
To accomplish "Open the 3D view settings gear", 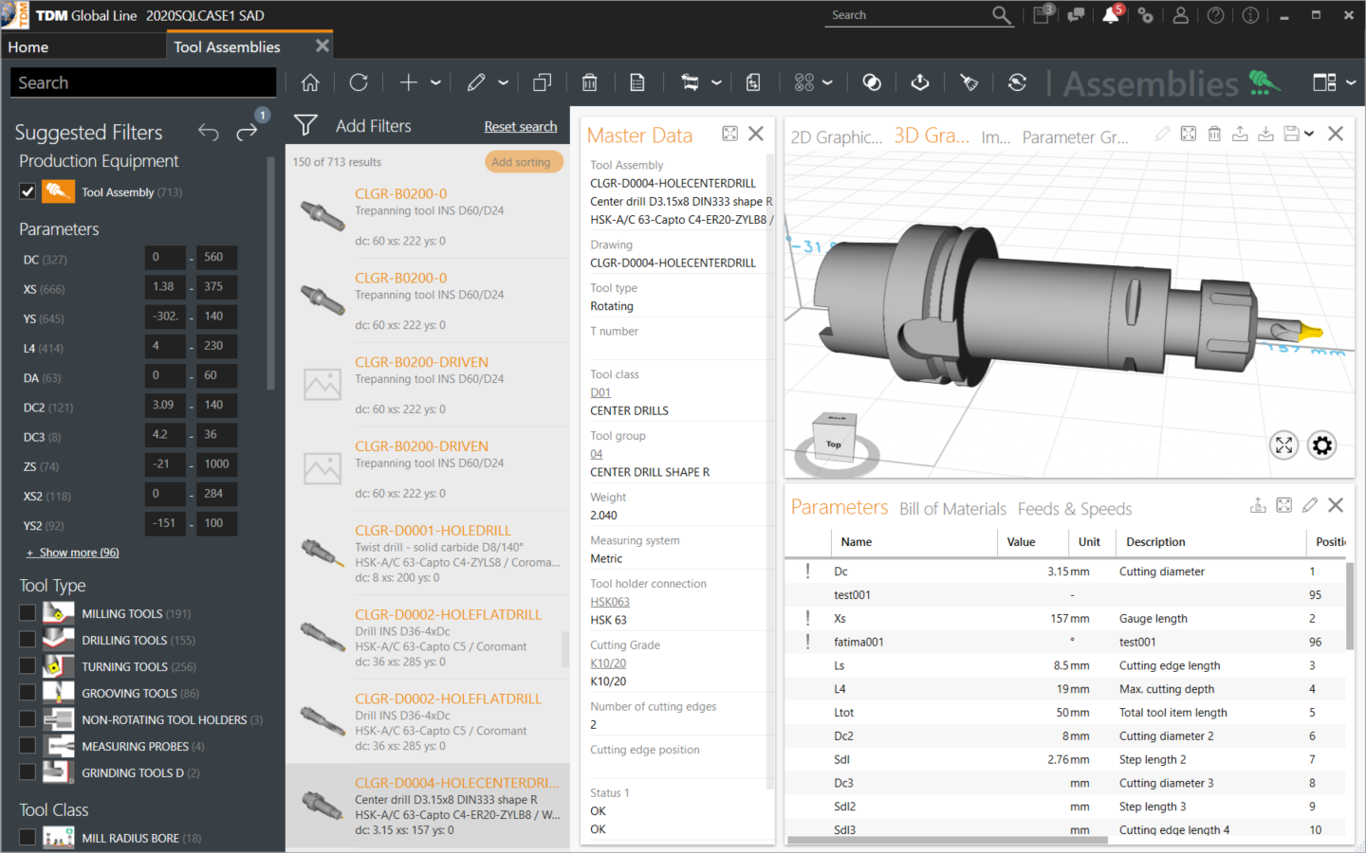I will coord(1321,445).
